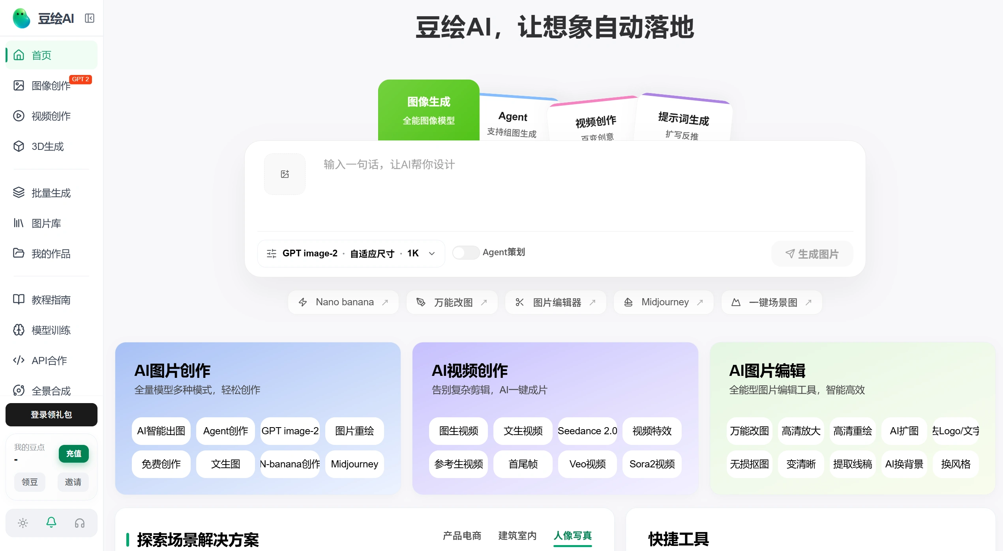This screenshot has height=551, width=1003.
Task: Click 变清晰 chip
Action: click(801, 464)
